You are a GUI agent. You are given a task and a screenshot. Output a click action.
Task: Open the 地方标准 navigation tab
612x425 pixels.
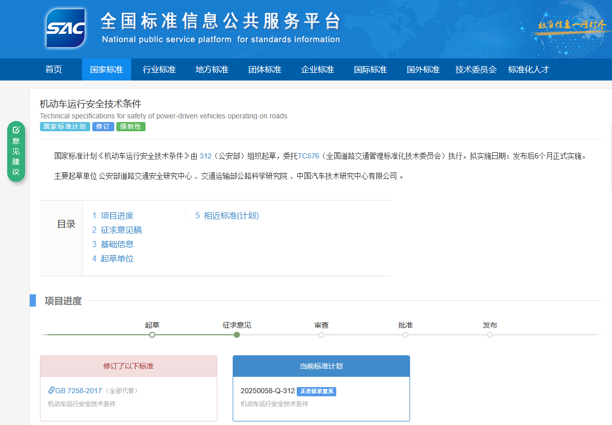click(212, 70)
